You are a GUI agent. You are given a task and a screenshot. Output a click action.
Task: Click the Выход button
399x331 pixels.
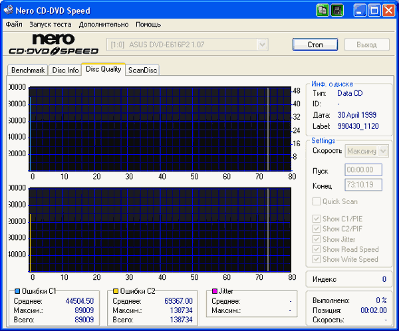click(366, 45)
